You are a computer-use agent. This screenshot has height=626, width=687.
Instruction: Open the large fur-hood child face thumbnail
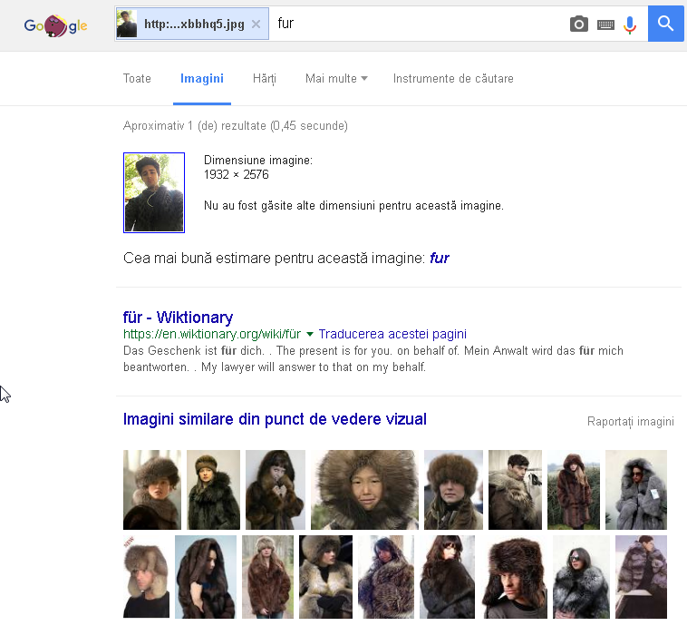[364, 490]
